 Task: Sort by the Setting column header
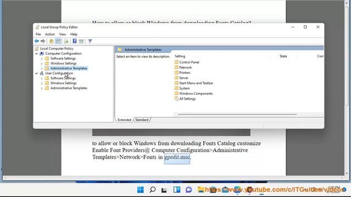(x=221, y=56)
